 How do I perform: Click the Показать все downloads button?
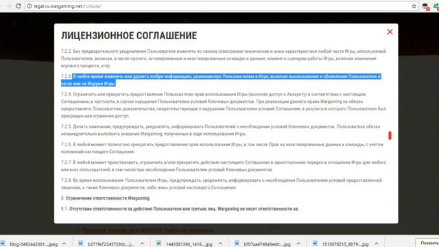(x=427, y=243)
